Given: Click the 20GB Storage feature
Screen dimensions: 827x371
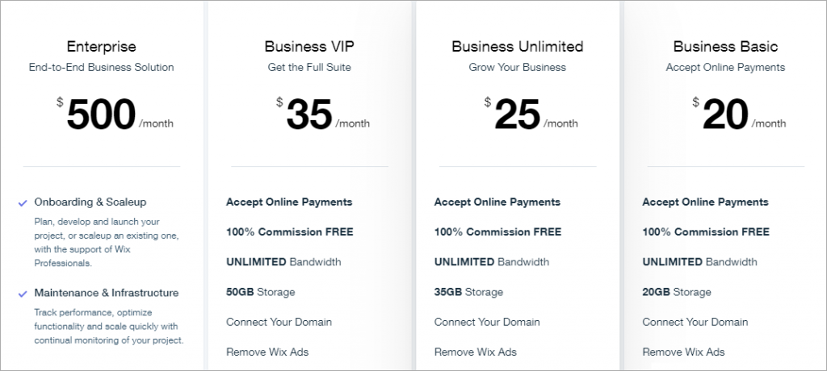Looking at the screenshot, I should click(677, 292).
